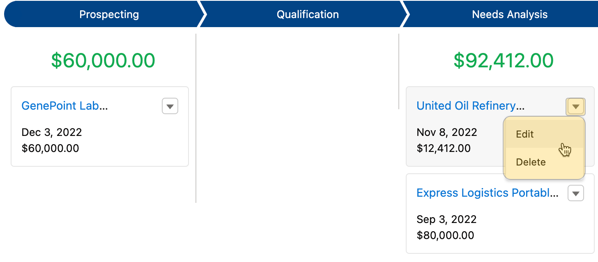
Task: Click the Nov 8, 2022 close date
Action: (447, 132)
